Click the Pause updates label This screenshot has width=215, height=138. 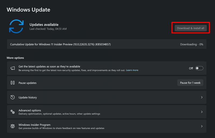click(x=27, y=83)
